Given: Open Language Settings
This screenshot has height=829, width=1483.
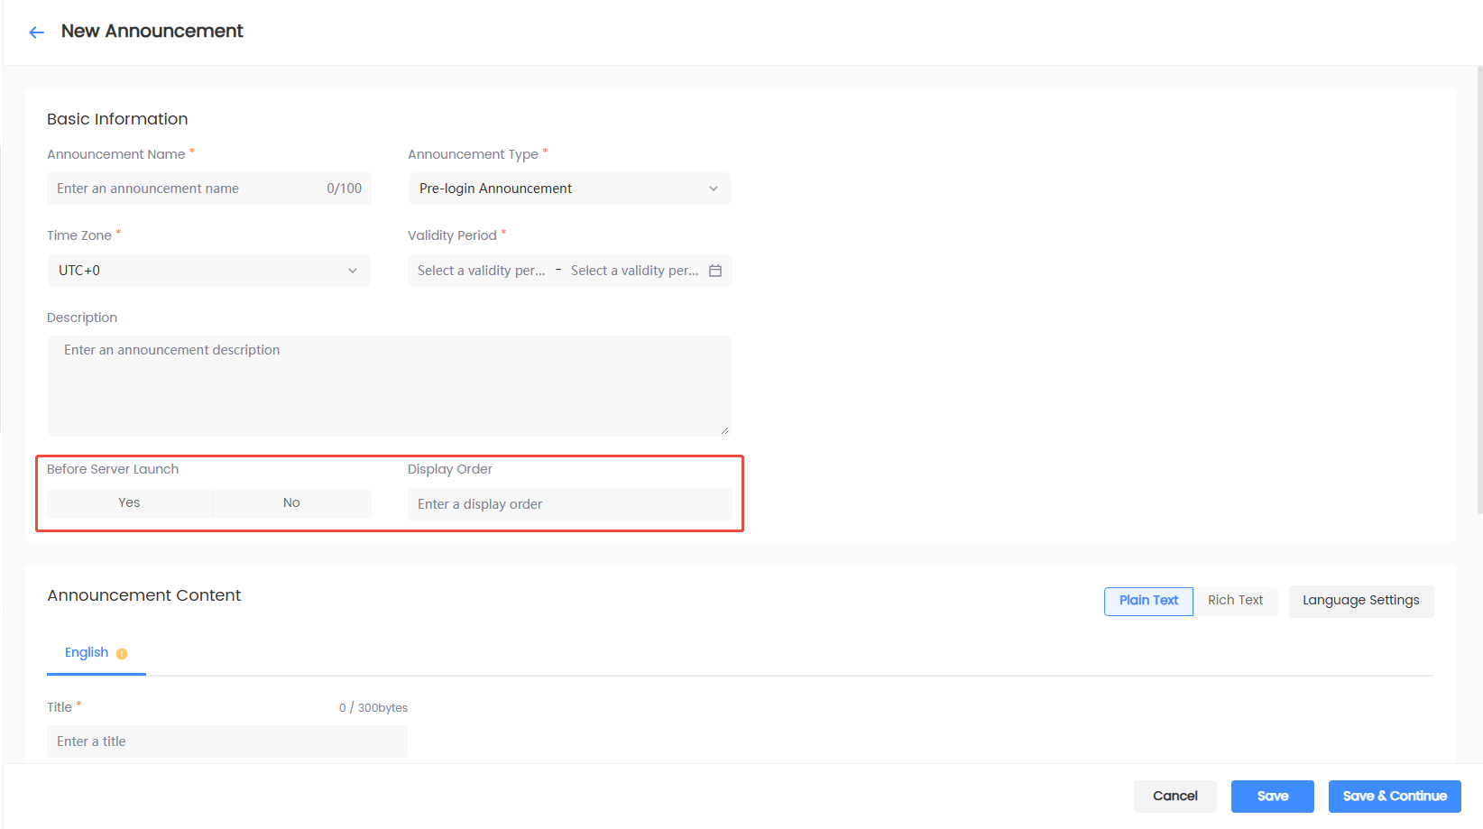Looking at the screenshot, I should 1361,601.
